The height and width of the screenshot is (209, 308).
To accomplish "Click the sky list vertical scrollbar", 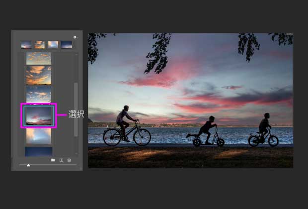I will (x=76, y=109).
